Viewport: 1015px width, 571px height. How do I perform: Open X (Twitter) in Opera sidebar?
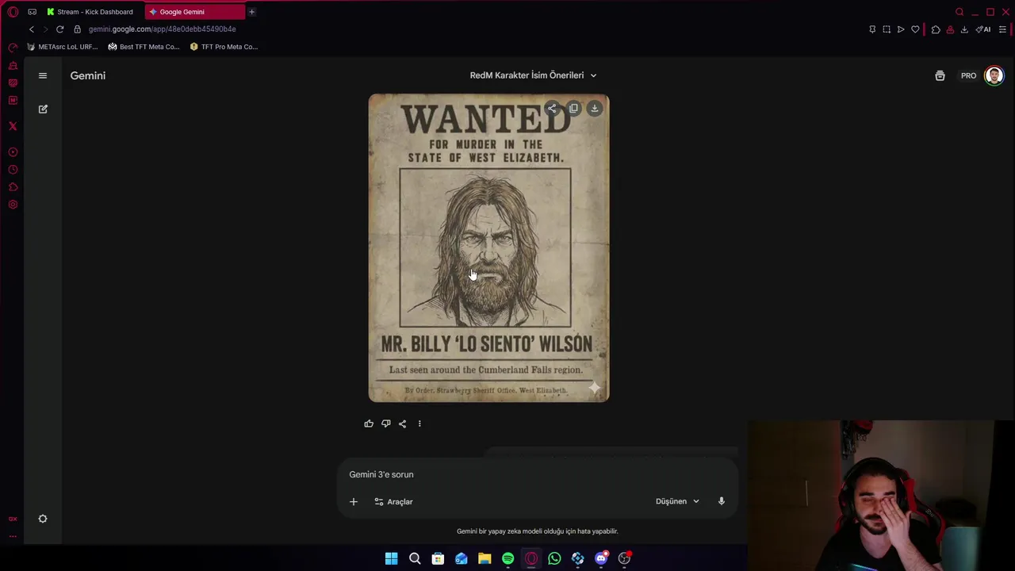(13, 126)
